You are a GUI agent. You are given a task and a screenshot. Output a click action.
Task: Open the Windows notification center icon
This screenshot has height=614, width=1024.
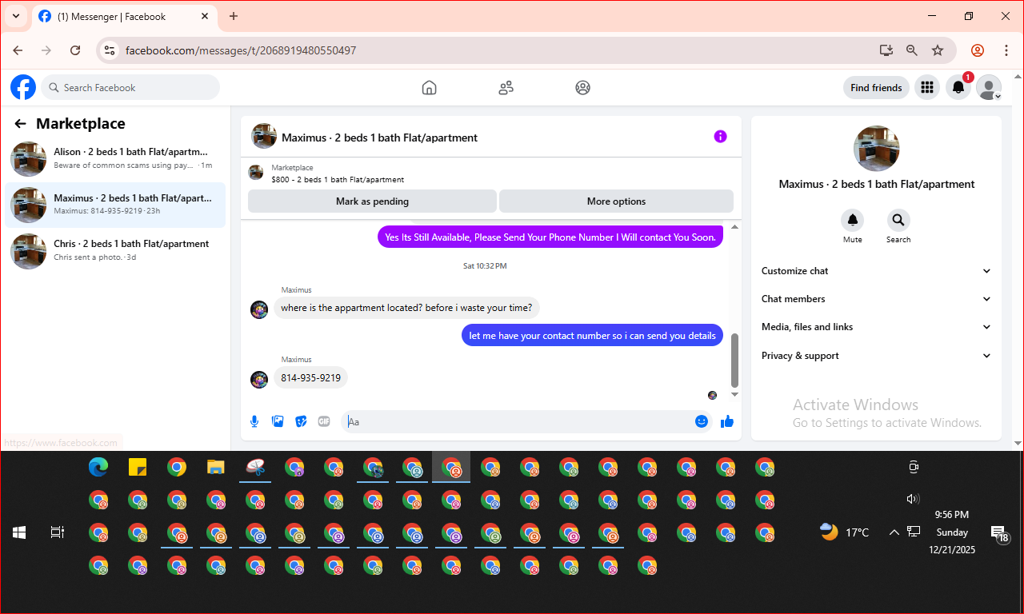click(x=998, y=533)
